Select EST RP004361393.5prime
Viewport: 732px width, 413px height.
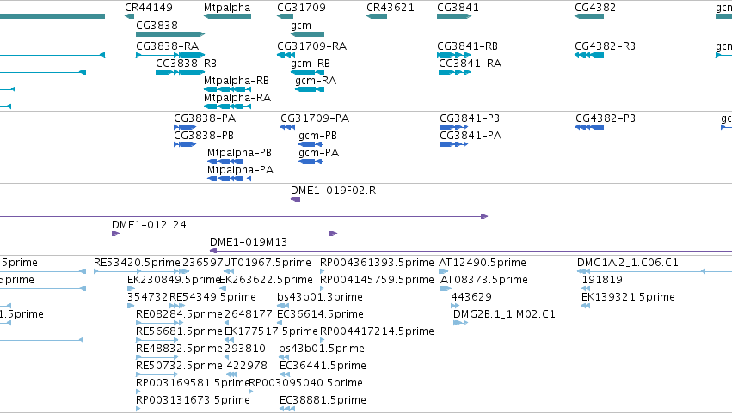pyautogui.click(x=377, y=263)
